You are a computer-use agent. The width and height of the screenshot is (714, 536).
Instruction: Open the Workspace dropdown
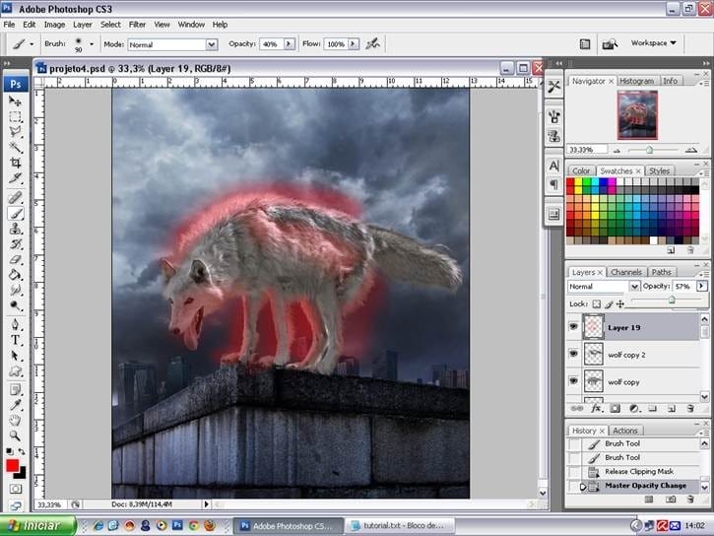coord(654,42)
